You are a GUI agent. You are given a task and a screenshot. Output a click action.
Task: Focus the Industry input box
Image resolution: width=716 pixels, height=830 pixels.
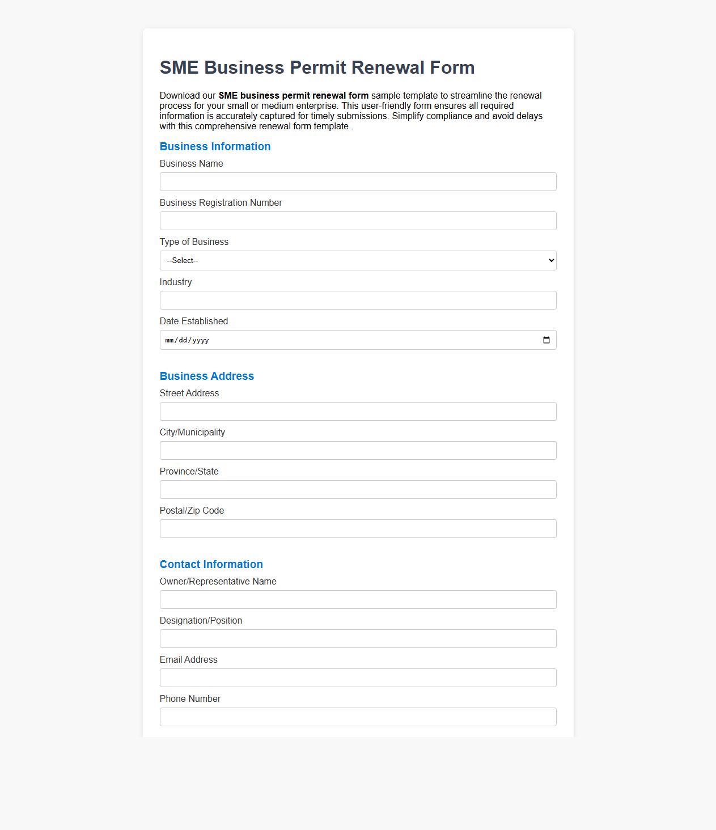[x=358, y=300]
